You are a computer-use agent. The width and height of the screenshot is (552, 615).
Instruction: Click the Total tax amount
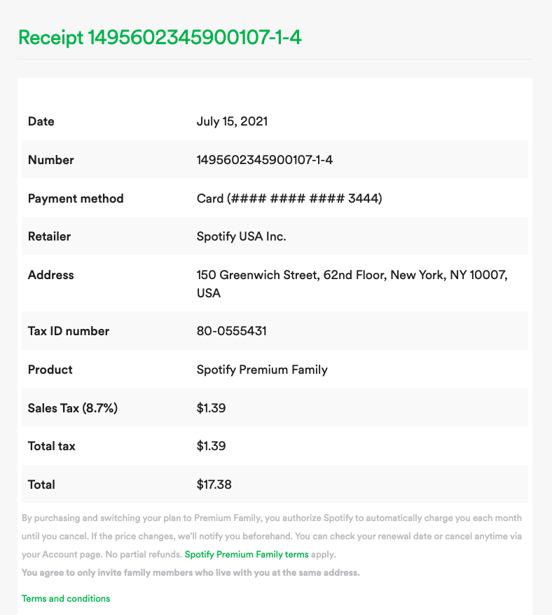211,446
